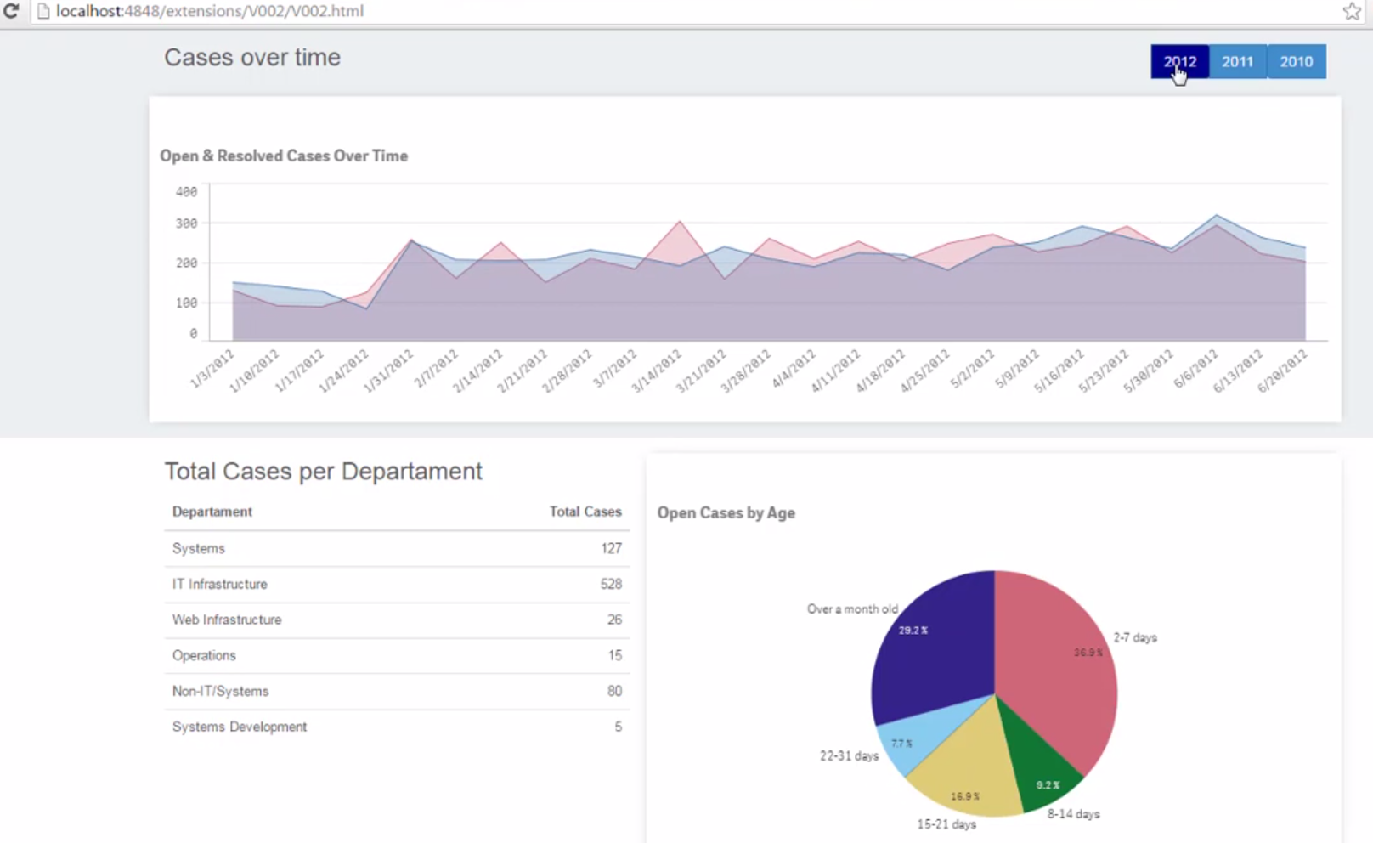Click the red 2-7 days pie slice
The height and width of the screenshot is (843, 1373).
[x=1062, y=663]
